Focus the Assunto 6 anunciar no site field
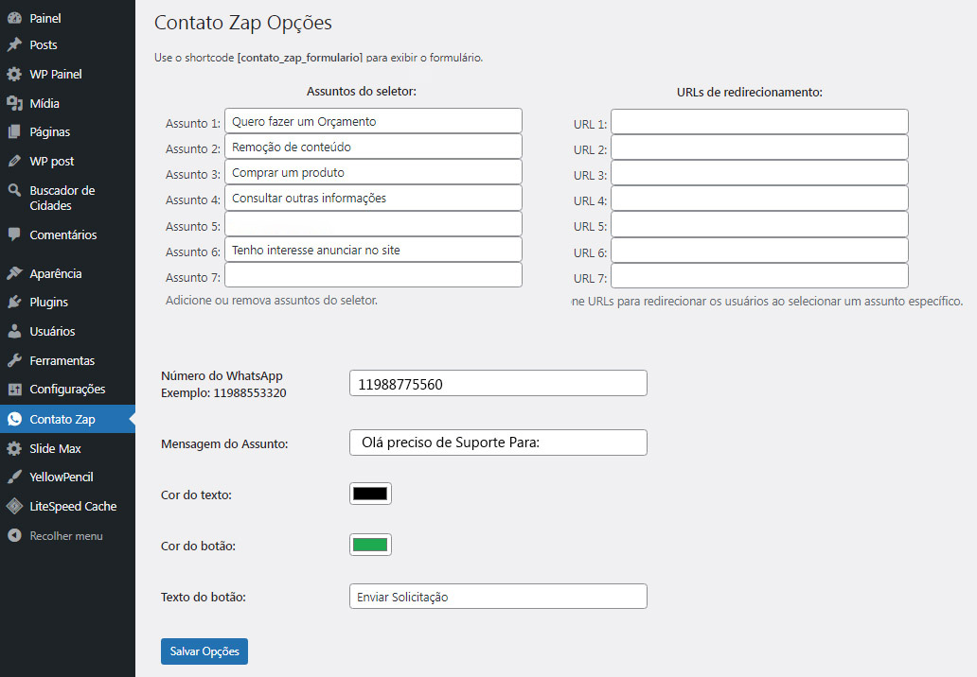This screenshot has width=977, height=677. click(373, 249)
